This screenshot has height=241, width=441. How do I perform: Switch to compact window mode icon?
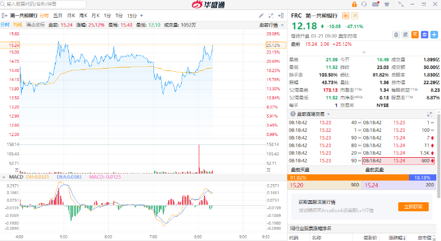click(x=401, y=4)
